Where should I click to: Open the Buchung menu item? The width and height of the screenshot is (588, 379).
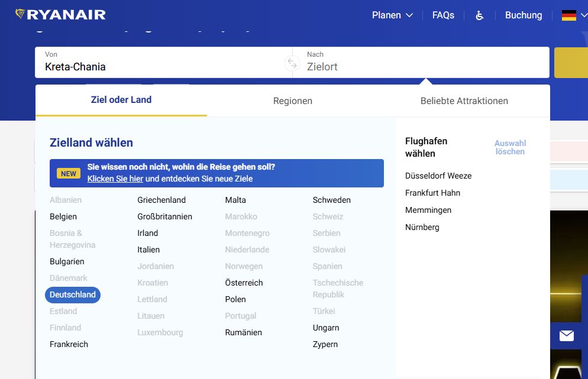523,15
